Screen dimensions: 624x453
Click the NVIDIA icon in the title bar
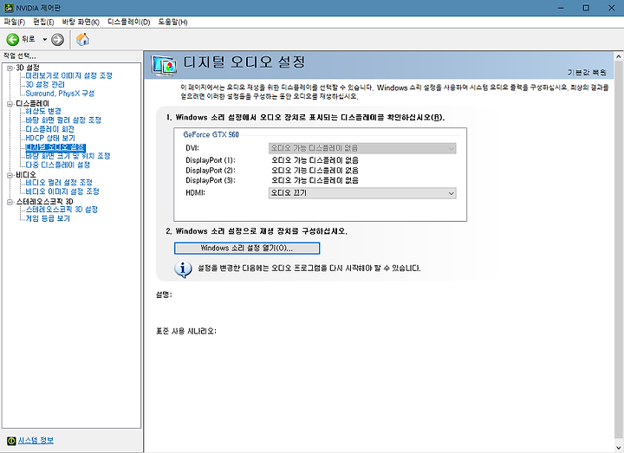point(9,8)
